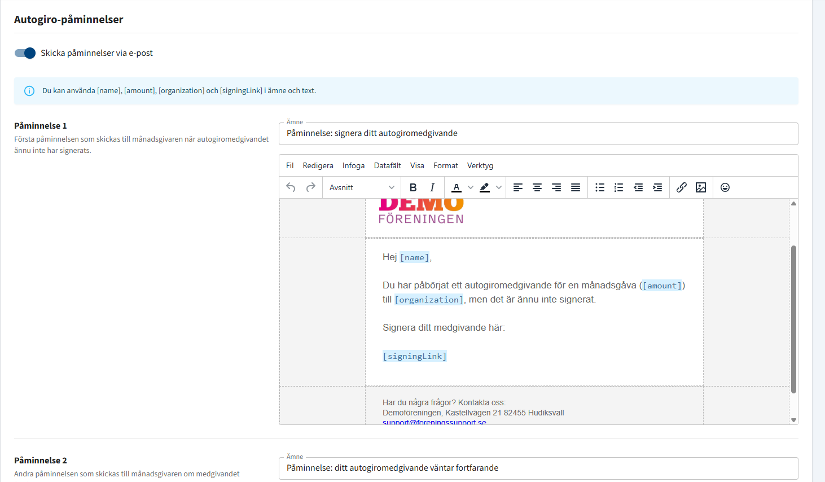The image size is (825, 482).
Task: Click the text 'Signera ditt medgivande här:'
Action: coord(444,328)
